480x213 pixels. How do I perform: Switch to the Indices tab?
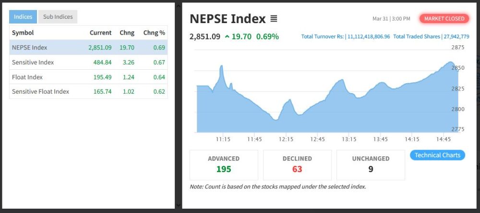(23, 17)
